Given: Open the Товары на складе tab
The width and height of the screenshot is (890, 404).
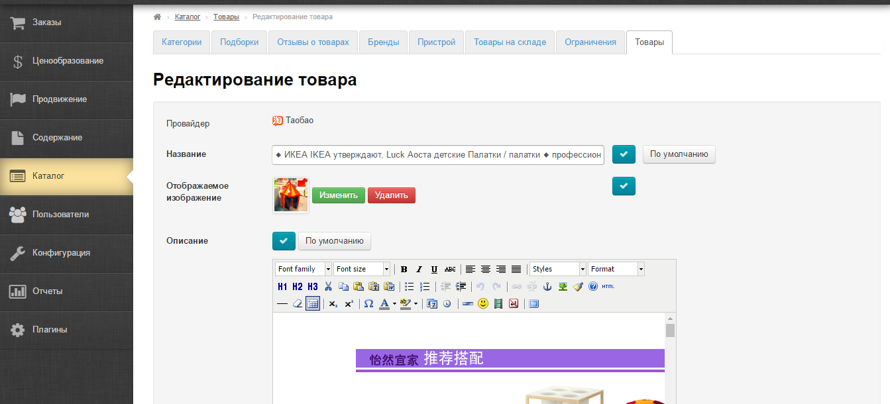Looking at the screenshot, I should coord(510,42).
